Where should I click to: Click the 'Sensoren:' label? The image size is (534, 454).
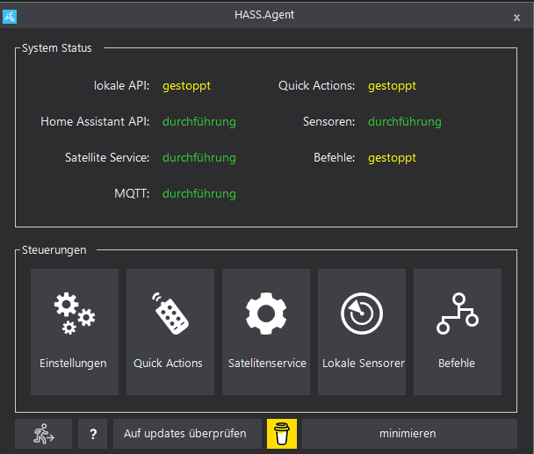point(329,121)
